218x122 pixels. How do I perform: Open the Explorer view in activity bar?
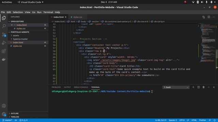(4, 18)
